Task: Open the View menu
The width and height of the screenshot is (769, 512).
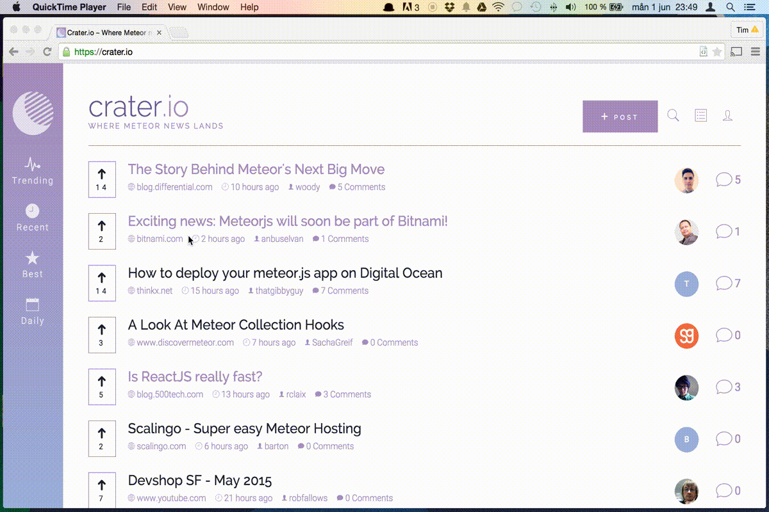Action: click(x=177, y=8)
